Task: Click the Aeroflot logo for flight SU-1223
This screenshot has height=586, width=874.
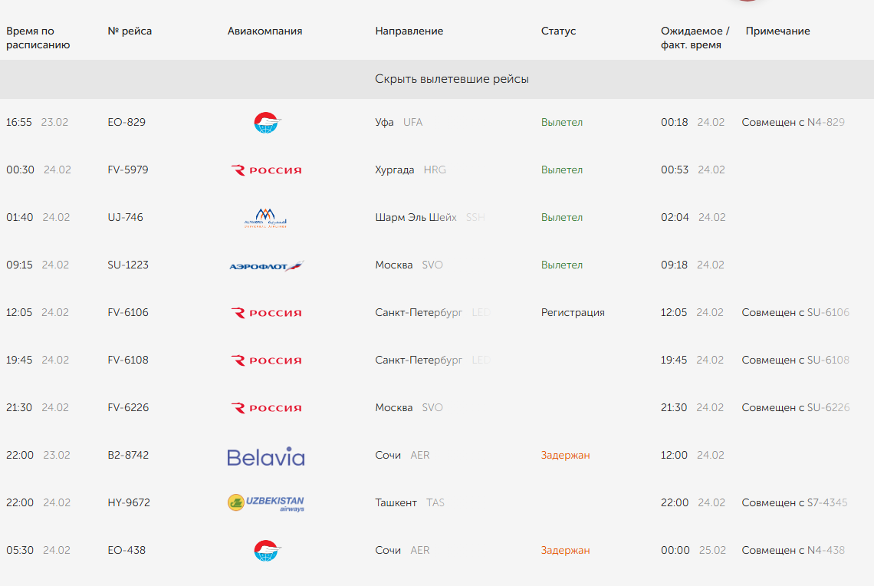Action: (x=267, y=266)
